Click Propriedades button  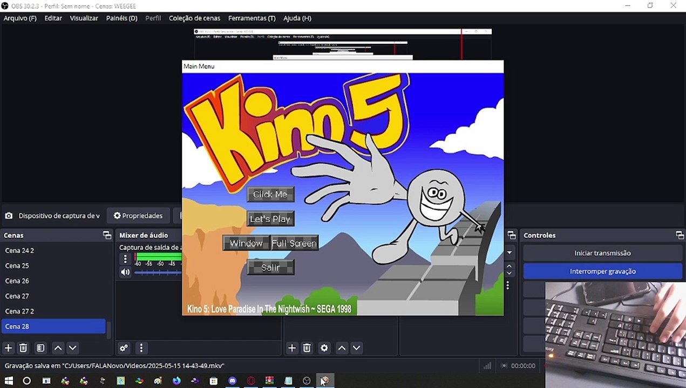(138, 216)
